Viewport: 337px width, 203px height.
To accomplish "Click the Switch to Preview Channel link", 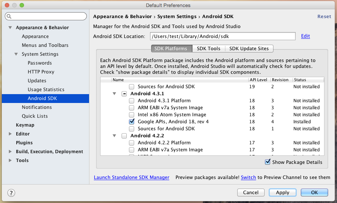I will point(248,178).
